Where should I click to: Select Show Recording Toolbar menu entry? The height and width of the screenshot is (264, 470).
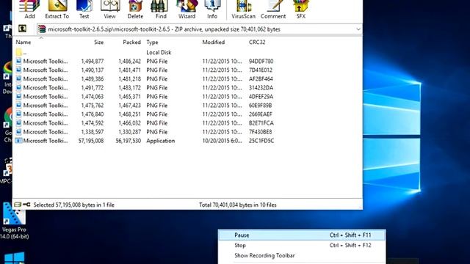click(x=302, y=255)
